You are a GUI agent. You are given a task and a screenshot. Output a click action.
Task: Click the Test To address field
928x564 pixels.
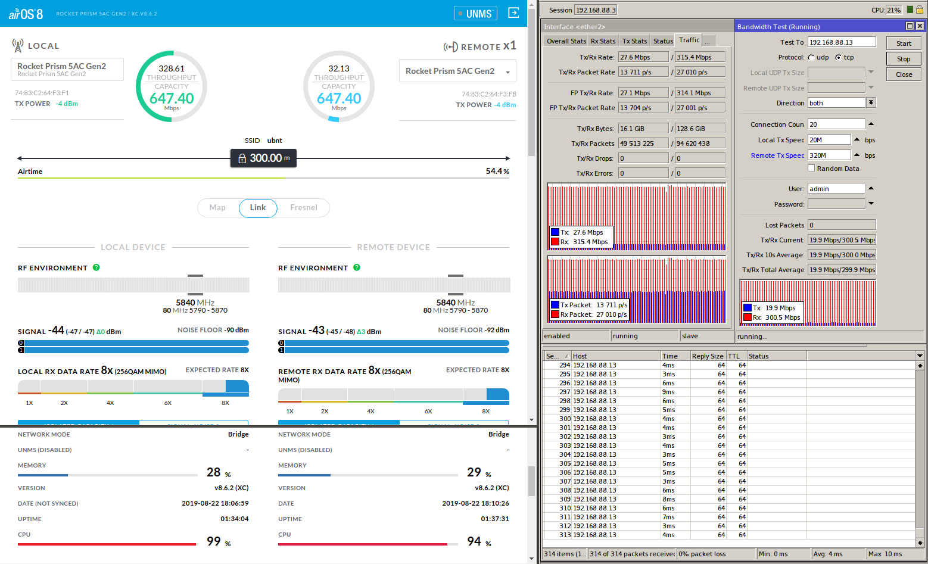pos(841,42)
